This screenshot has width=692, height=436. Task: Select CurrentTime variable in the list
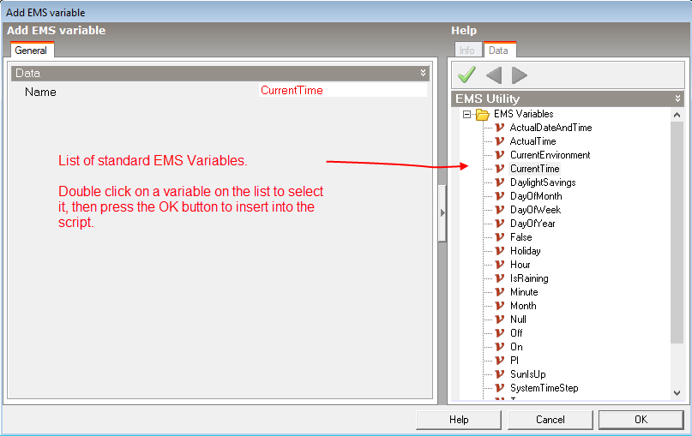(x=534, y=169)
